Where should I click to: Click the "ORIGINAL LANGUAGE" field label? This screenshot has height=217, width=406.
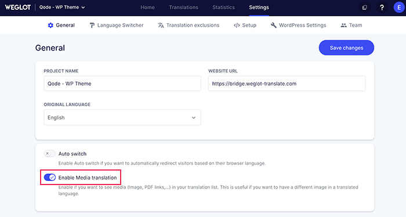67,104
